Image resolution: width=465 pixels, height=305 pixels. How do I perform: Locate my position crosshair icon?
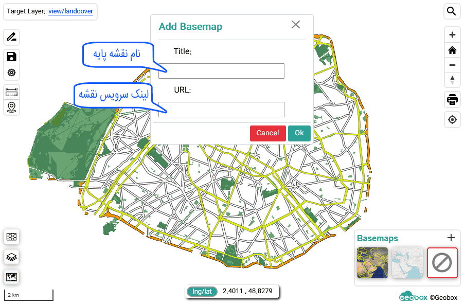(452, 119)
